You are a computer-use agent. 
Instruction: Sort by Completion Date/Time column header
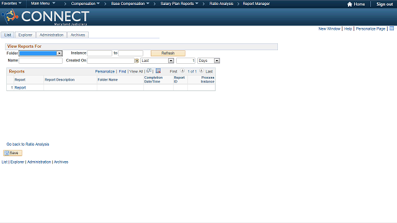point(153,79)
